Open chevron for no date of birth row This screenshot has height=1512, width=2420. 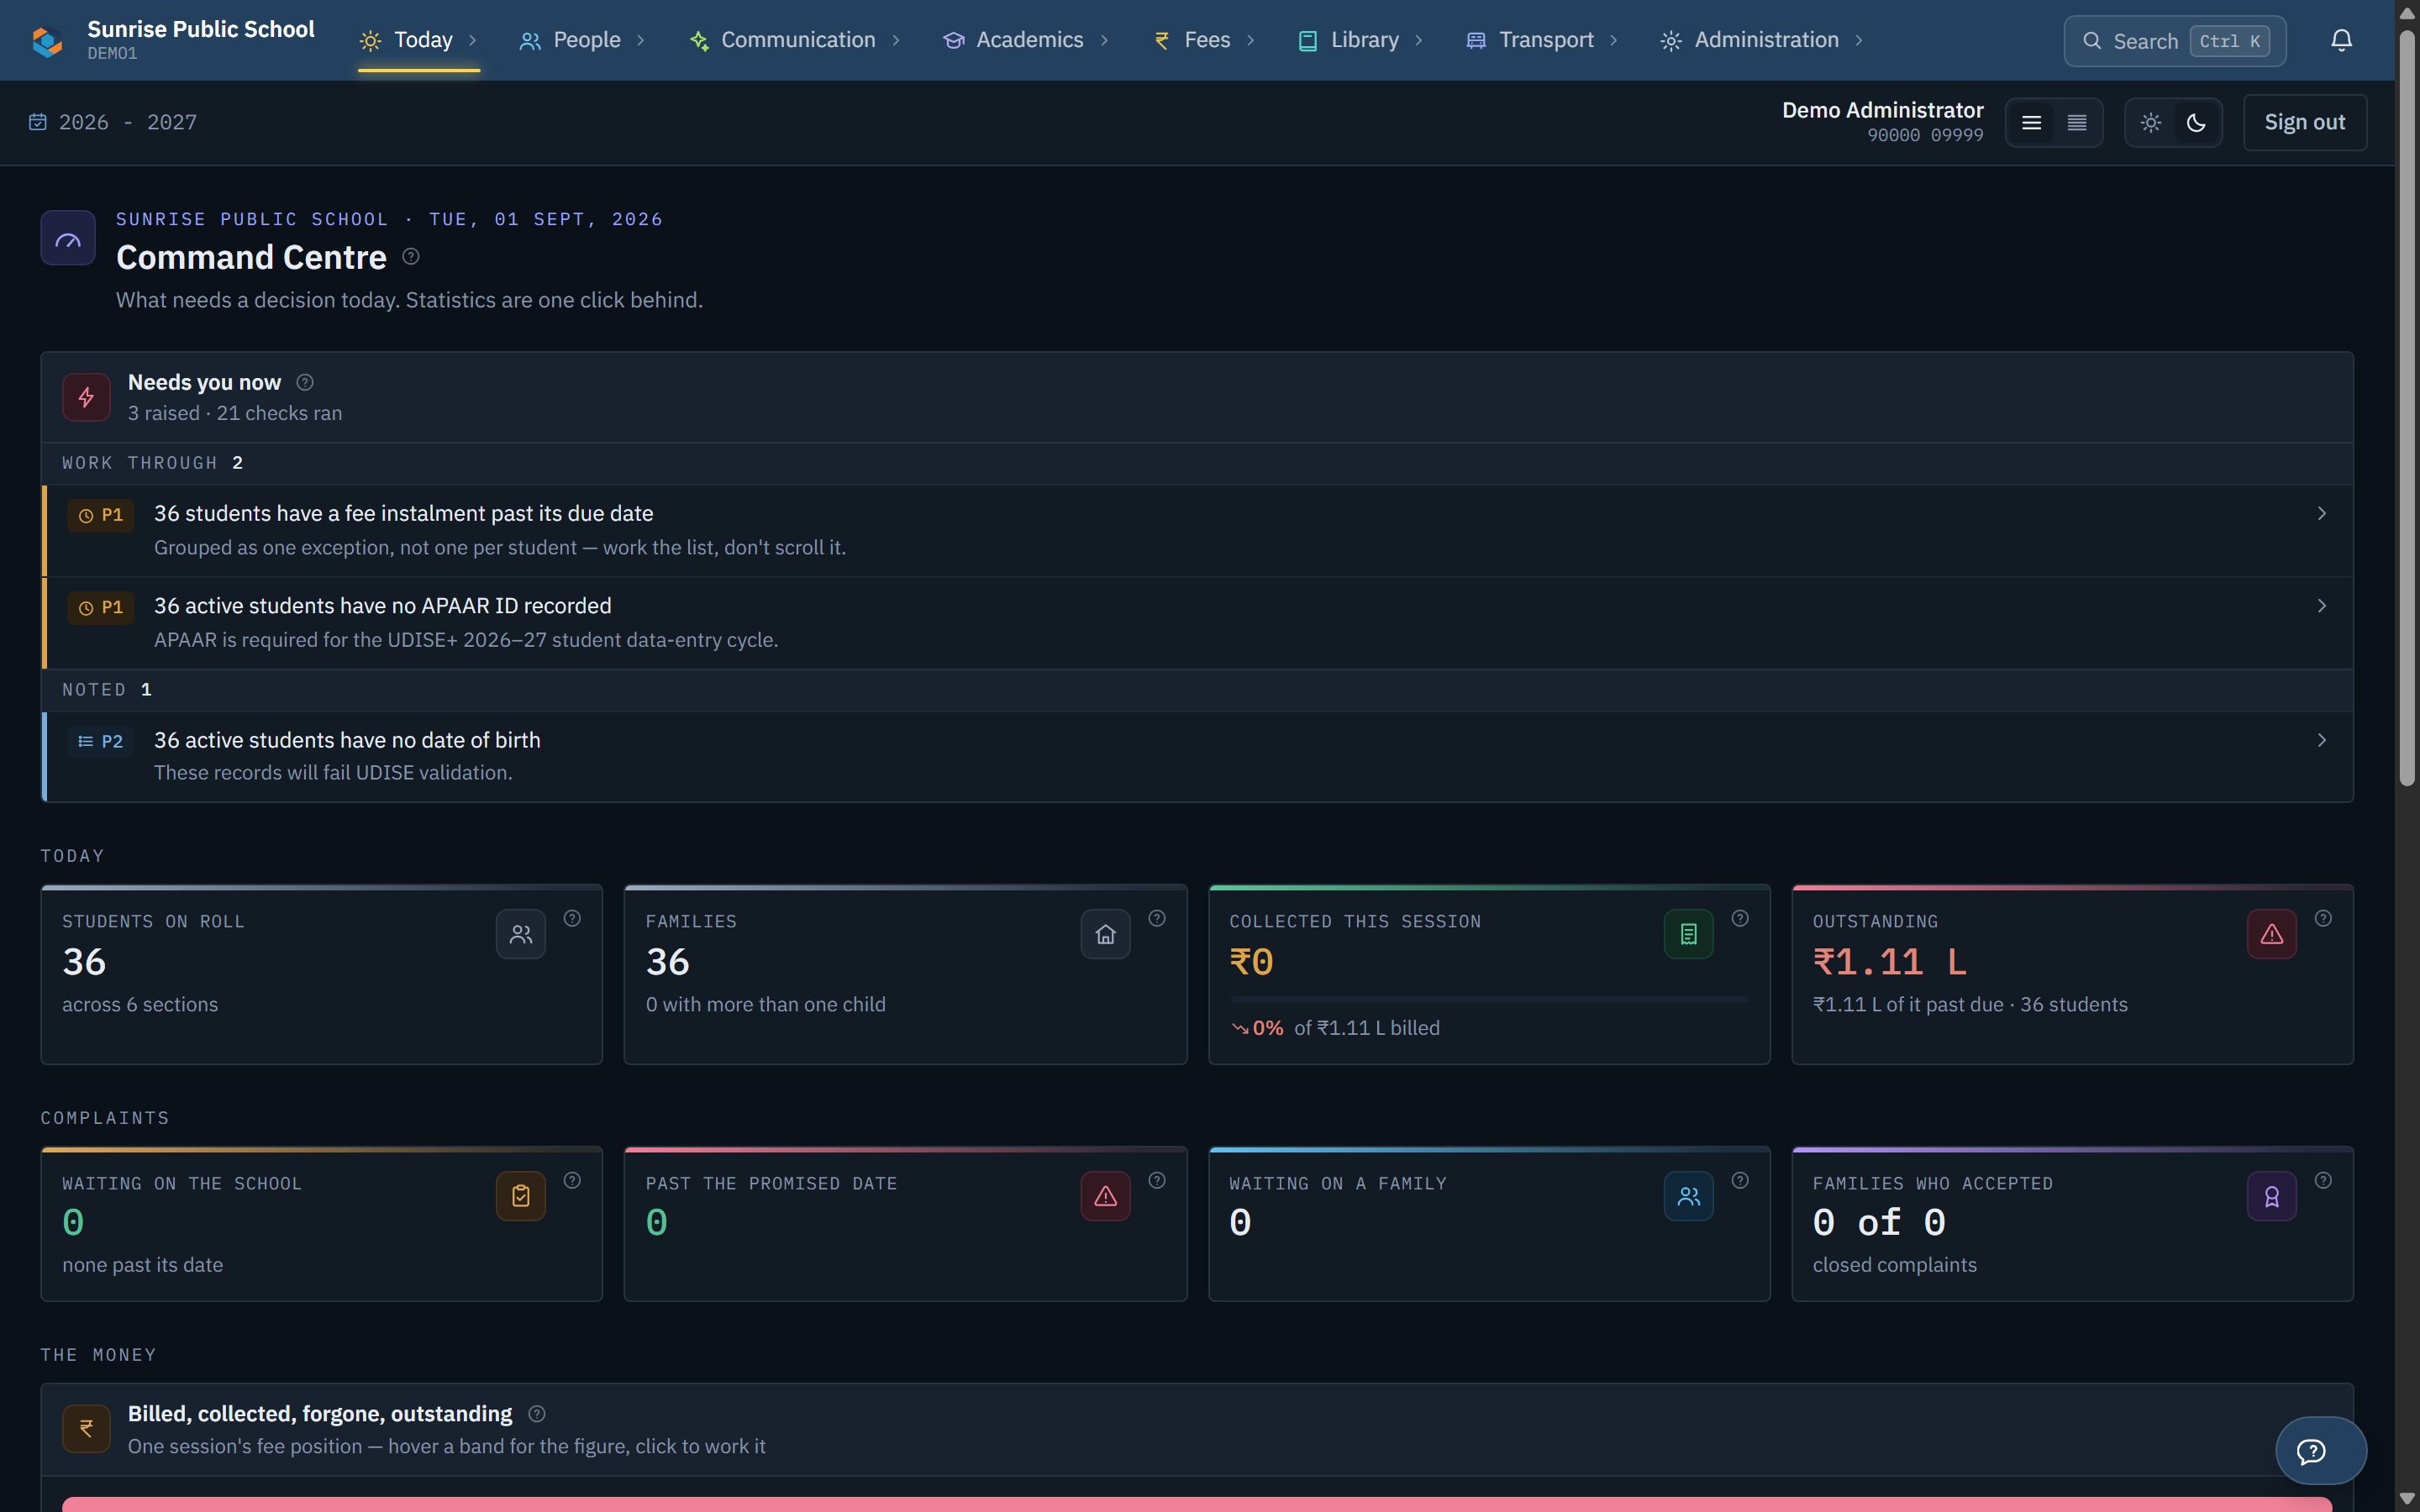click(2322, 740)
